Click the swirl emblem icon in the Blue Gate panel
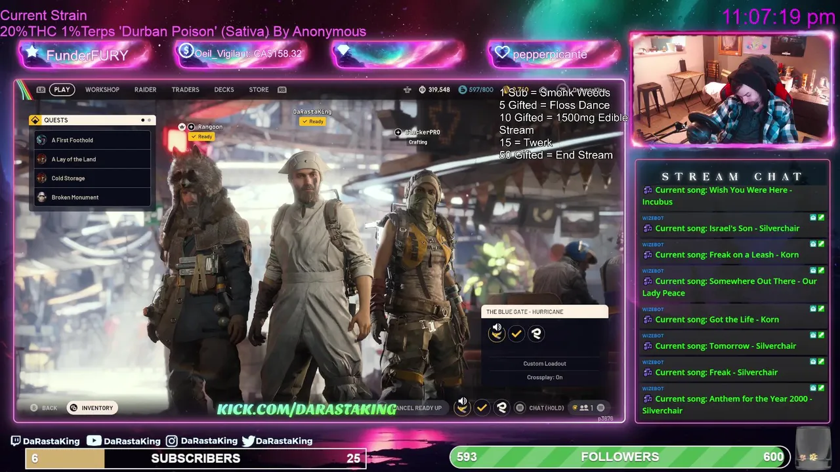 coord(536,334)
